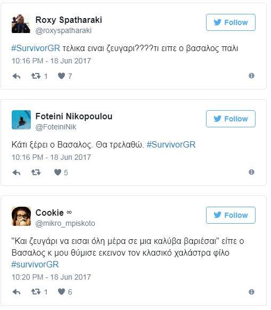Follow Roxy Spatharaki

click(x=231, y=22)
